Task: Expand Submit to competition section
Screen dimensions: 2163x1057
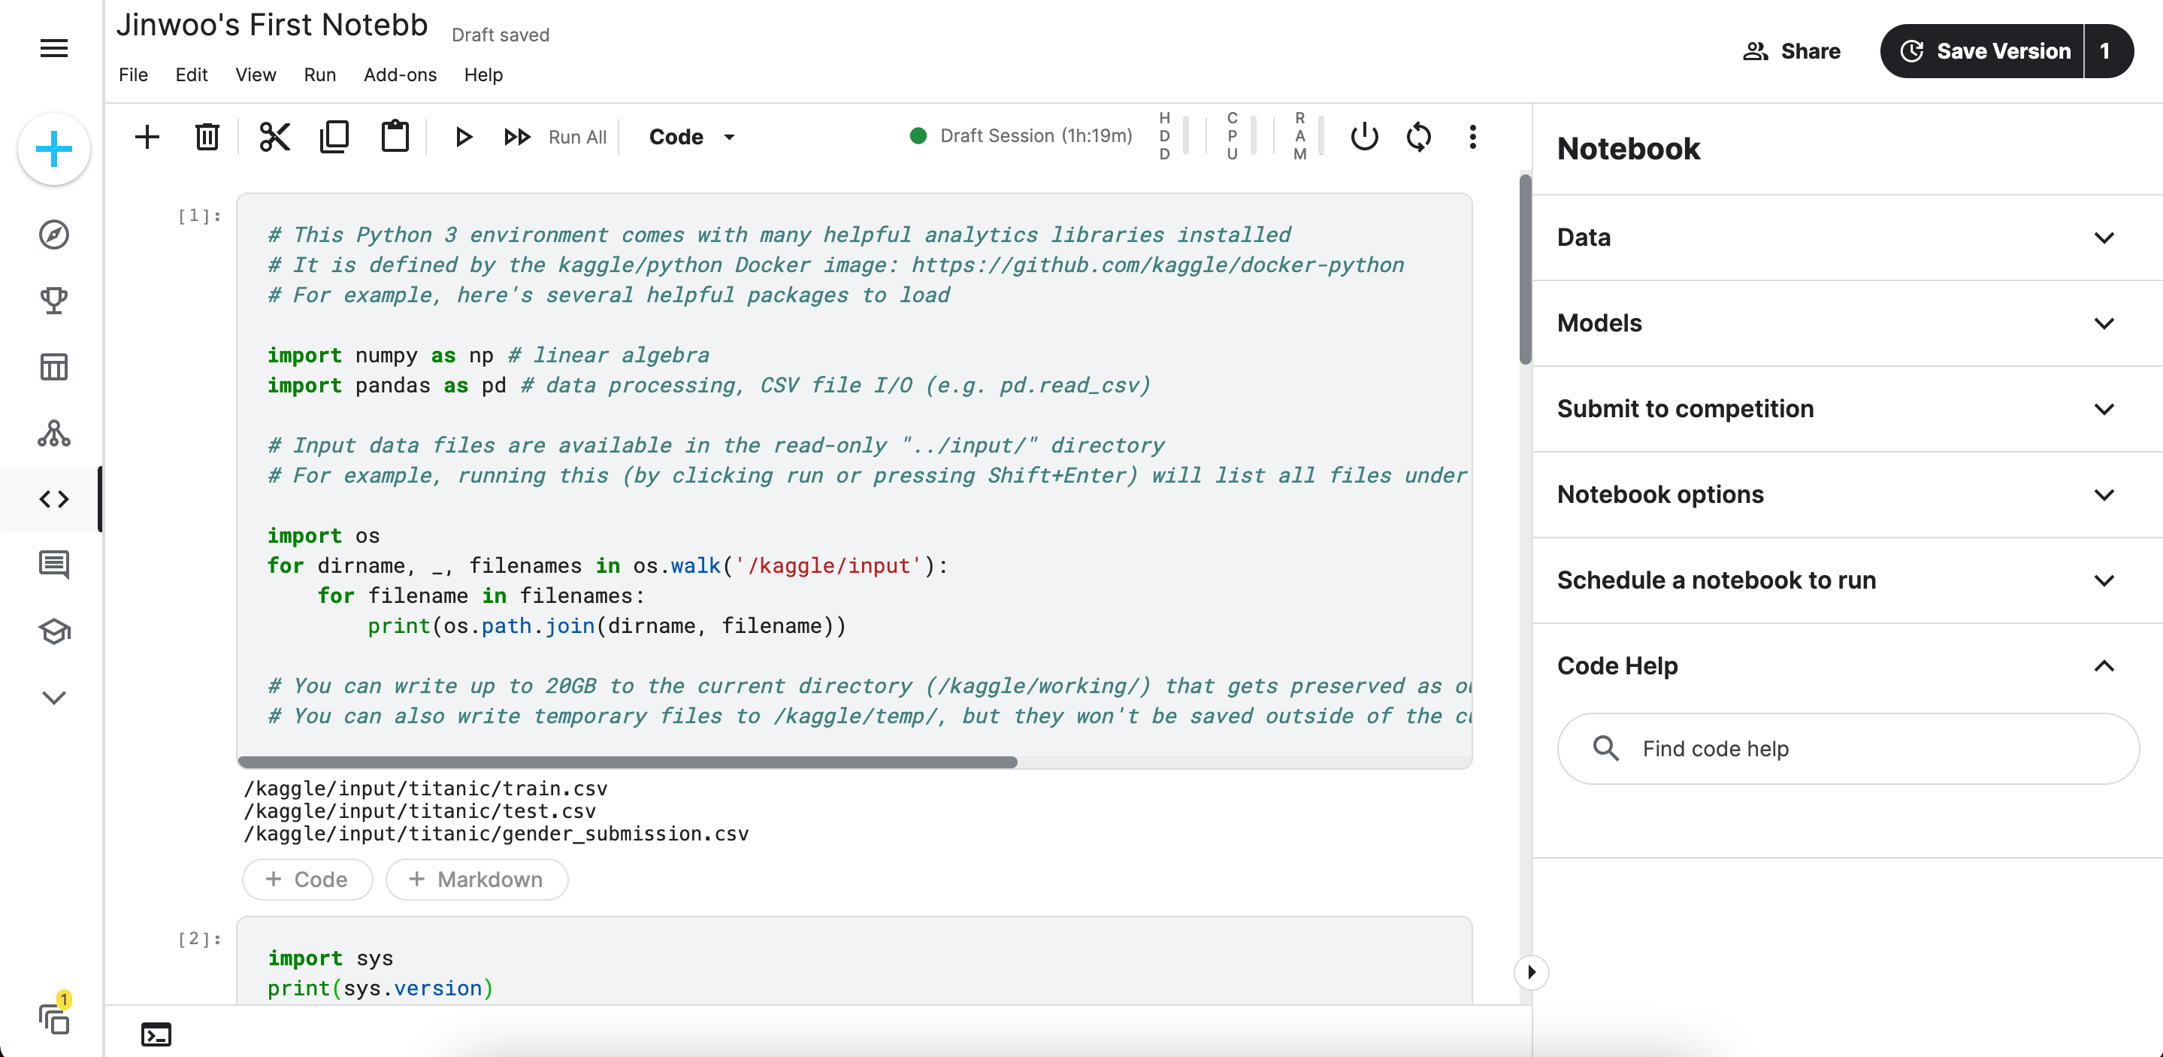Action: 1847,409
